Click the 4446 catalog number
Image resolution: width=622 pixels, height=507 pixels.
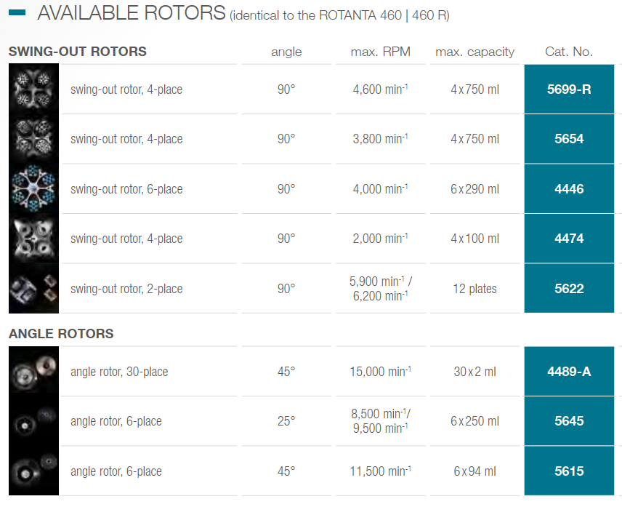(569, 189)
